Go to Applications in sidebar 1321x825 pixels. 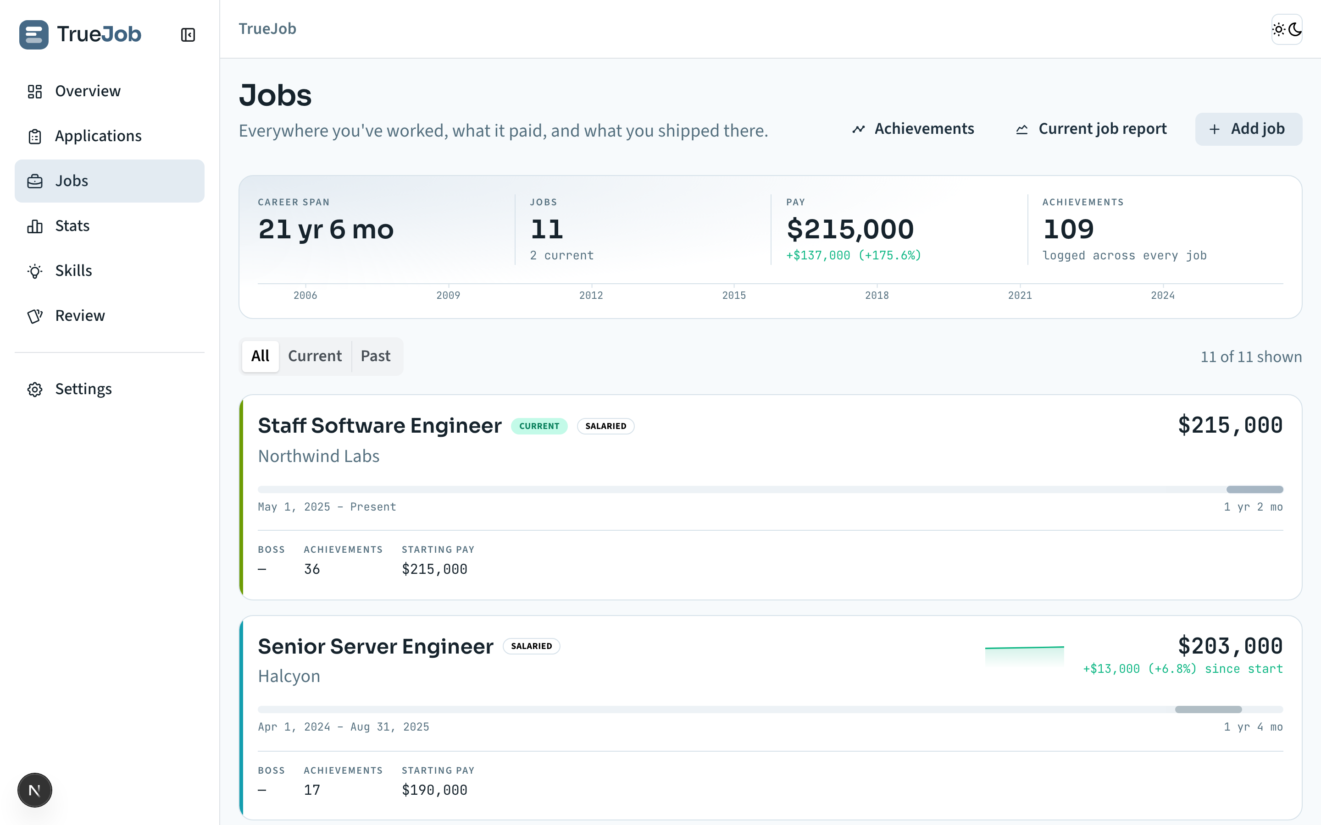tap(109, 137)
